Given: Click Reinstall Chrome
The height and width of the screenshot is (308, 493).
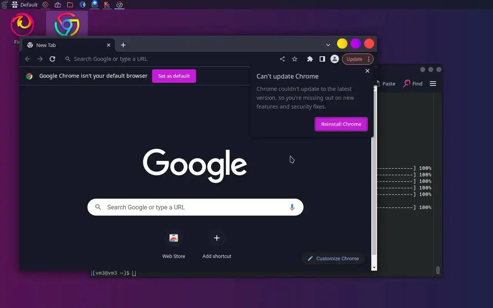Looking at the screenshot, I should tap(341, 124).
